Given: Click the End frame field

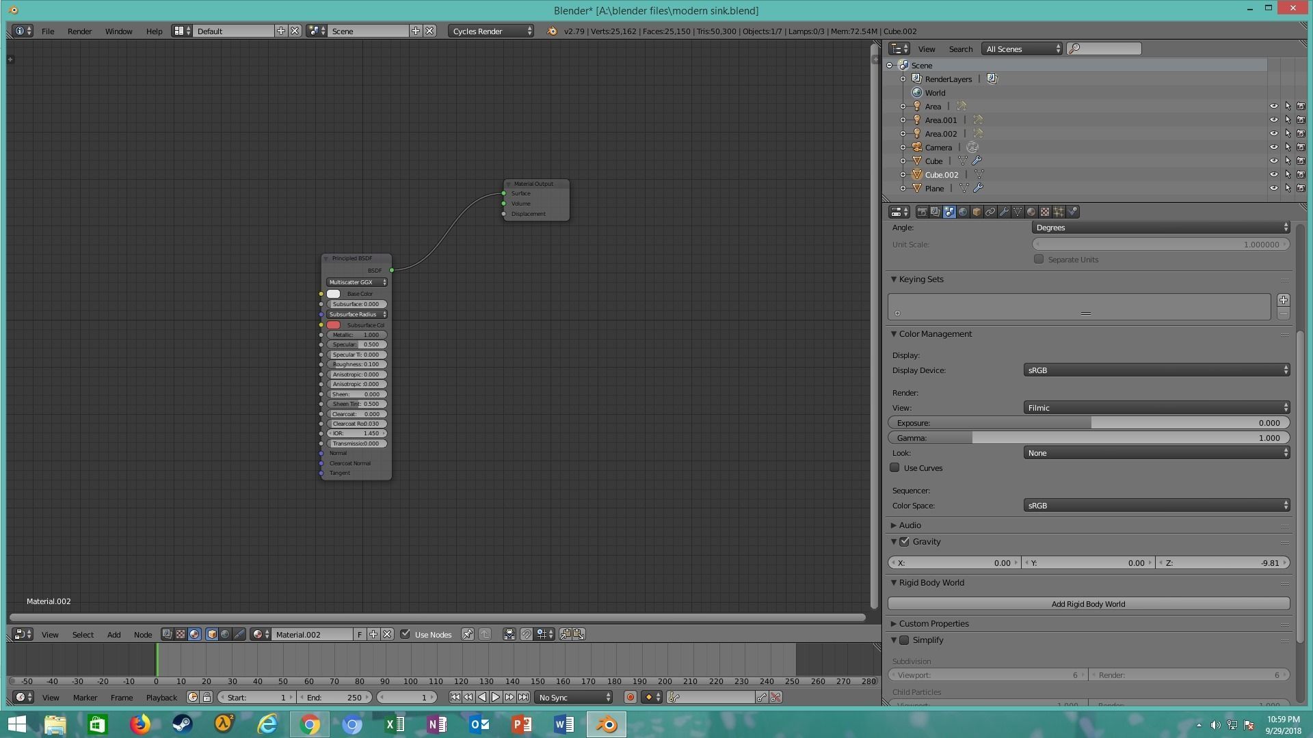Looking at the screenshot, I should pyautogui.click(x=335, y=698).
